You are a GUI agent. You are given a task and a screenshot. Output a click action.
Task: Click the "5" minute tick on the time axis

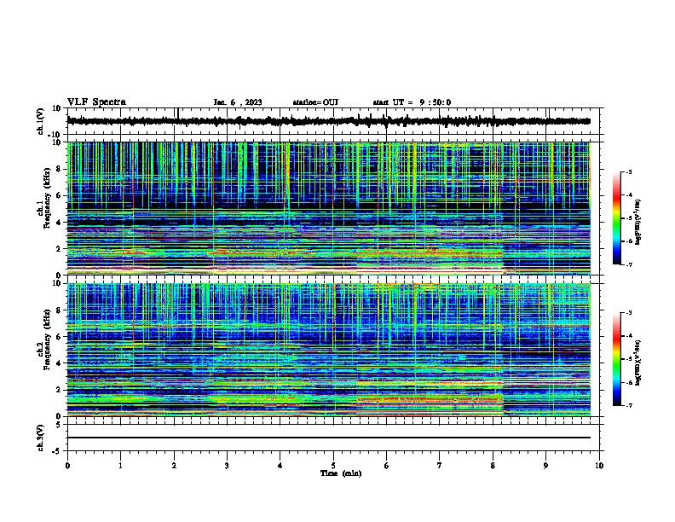333,466
